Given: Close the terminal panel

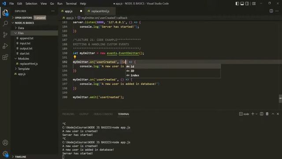Looking at the screenshot, I should 278,114.
